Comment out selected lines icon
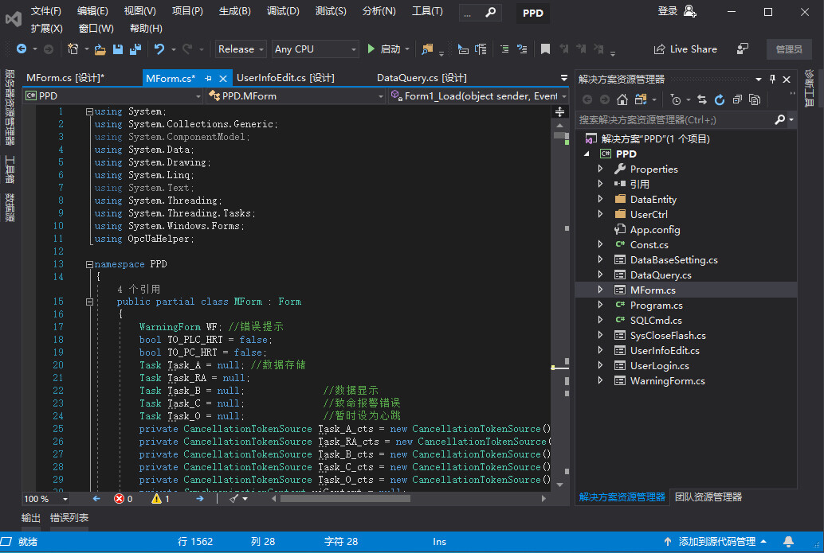The width and height of the screenshot is (824, 553). pos(504,49)
